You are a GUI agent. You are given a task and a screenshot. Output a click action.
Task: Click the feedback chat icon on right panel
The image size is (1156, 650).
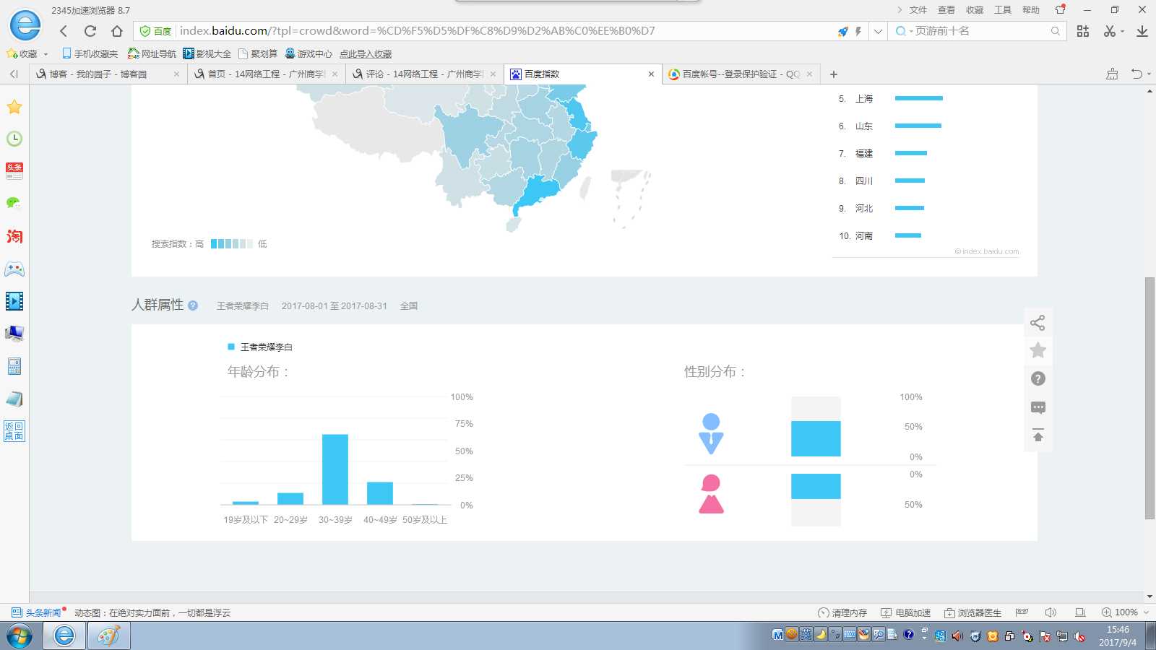(1038, 407)
